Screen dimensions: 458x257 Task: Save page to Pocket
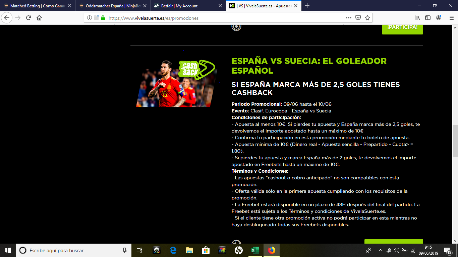point(358,18)
